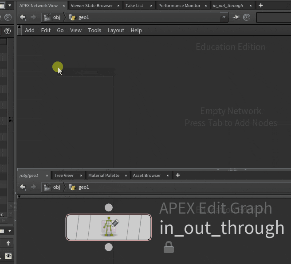Click the help question mark icon
291x264 pixels.
pyautogui.click(x=8, y=31)
